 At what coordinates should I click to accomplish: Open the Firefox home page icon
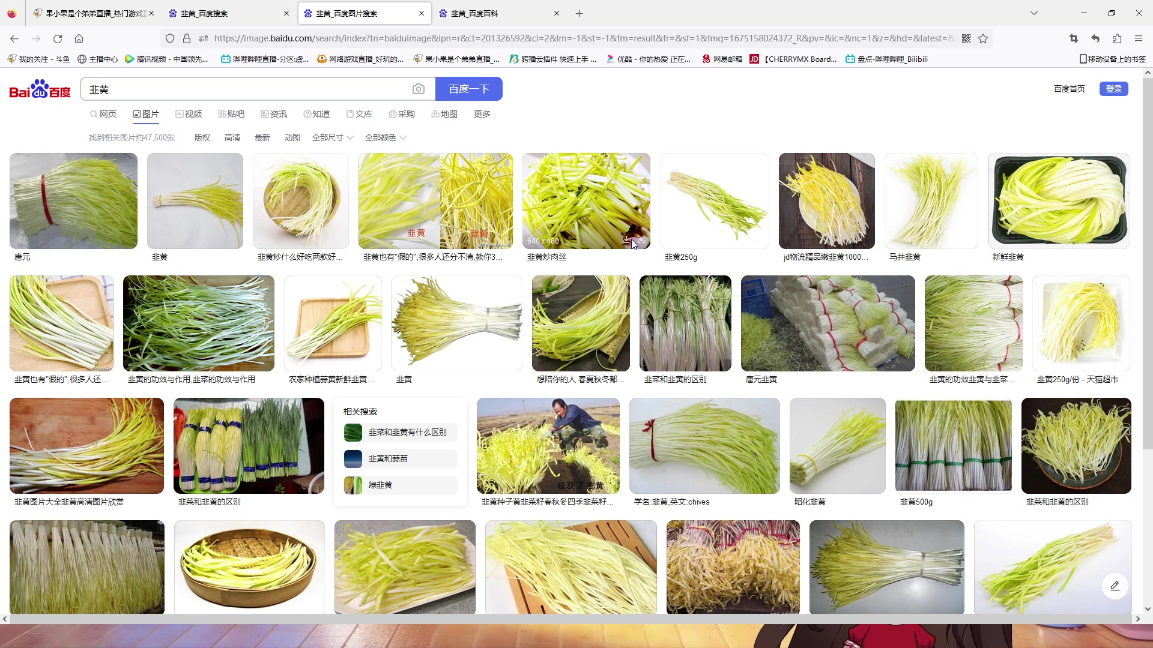pos(79,39)
